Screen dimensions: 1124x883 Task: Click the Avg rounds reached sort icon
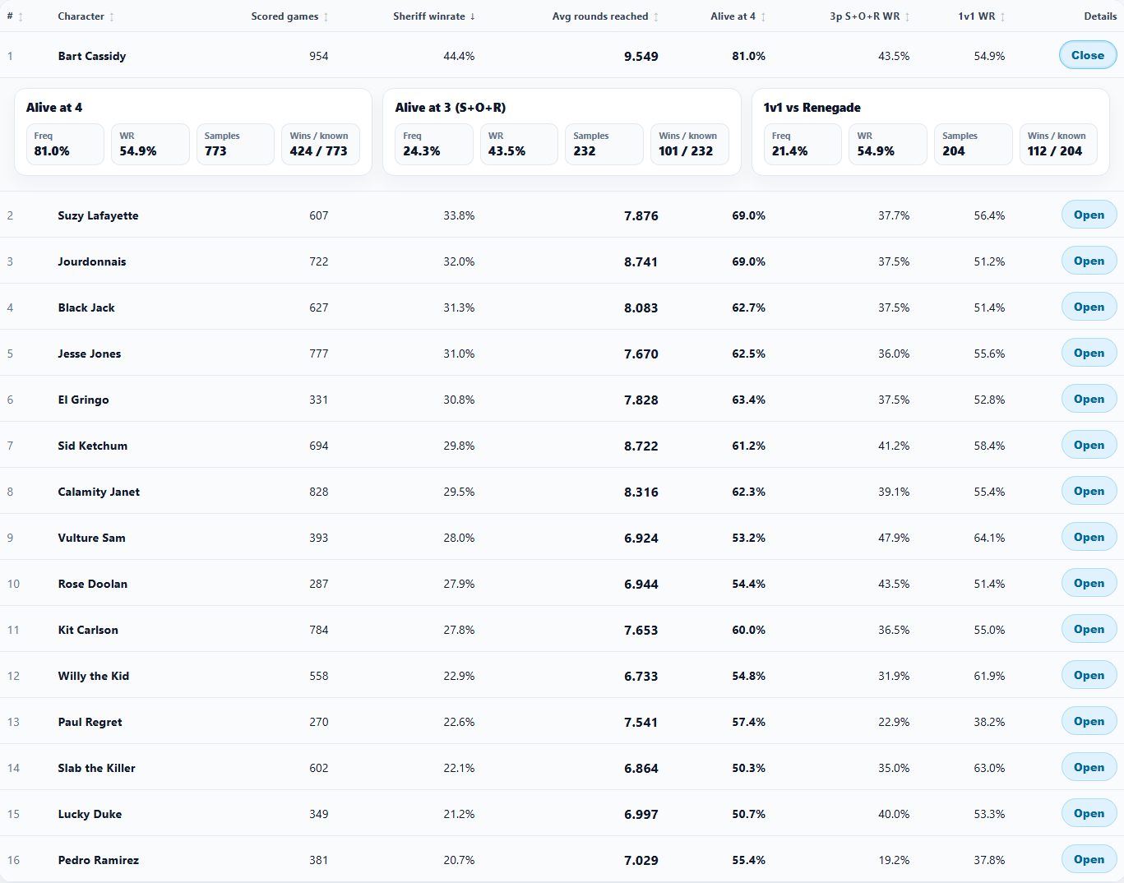[x=656, y=16]
